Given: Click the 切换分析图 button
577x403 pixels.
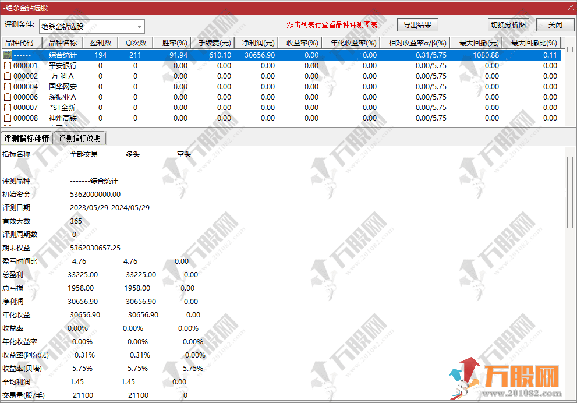Looking at the screenshot, I should [x=508, y=25].
